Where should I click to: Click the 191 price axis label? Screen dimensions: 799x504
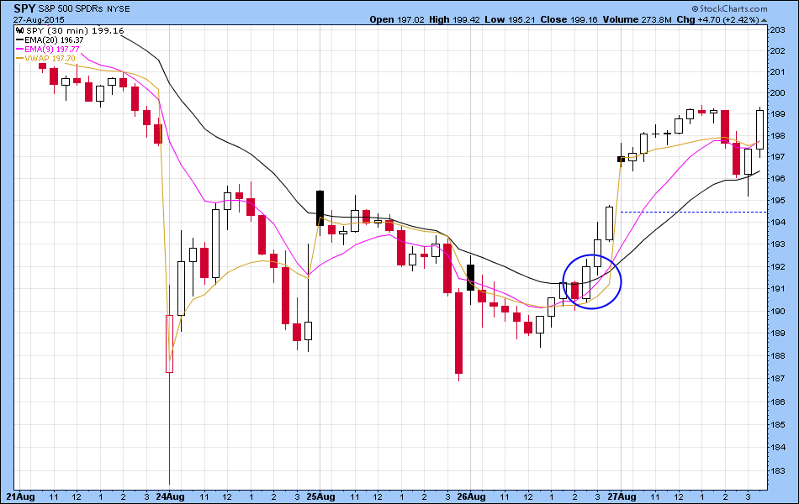click(777, 289)
